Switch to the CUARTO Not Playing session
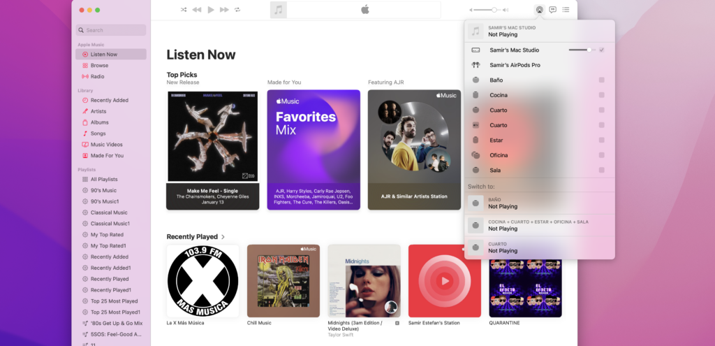This screenshot has height=346, width=715. pyautogui.click(x=540, y=247)
